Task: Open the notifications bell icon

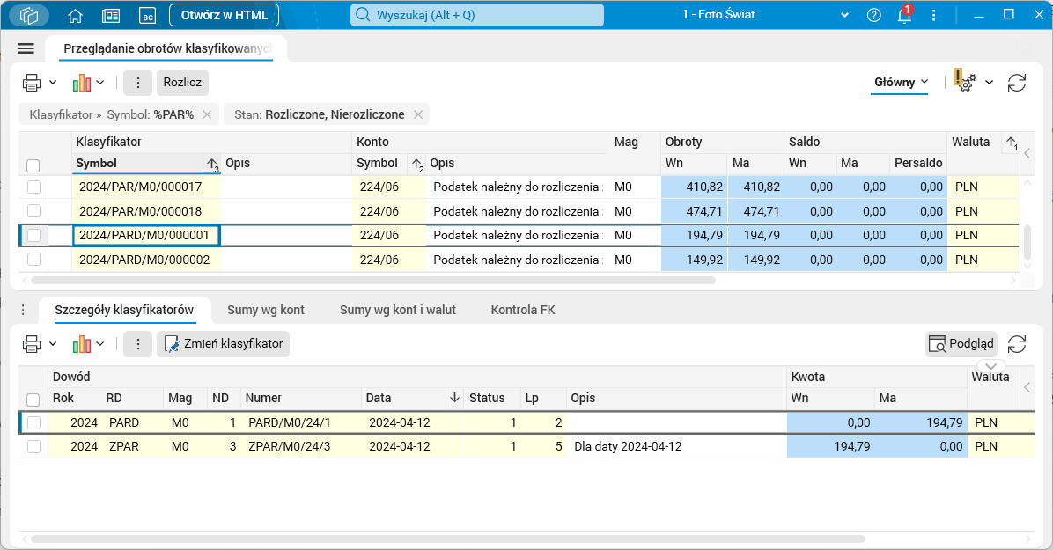Action: pos(903,15)
